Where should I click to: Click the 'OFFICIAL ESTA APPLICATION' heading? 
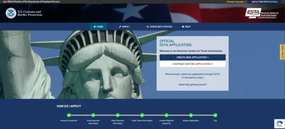coord(175,43)
